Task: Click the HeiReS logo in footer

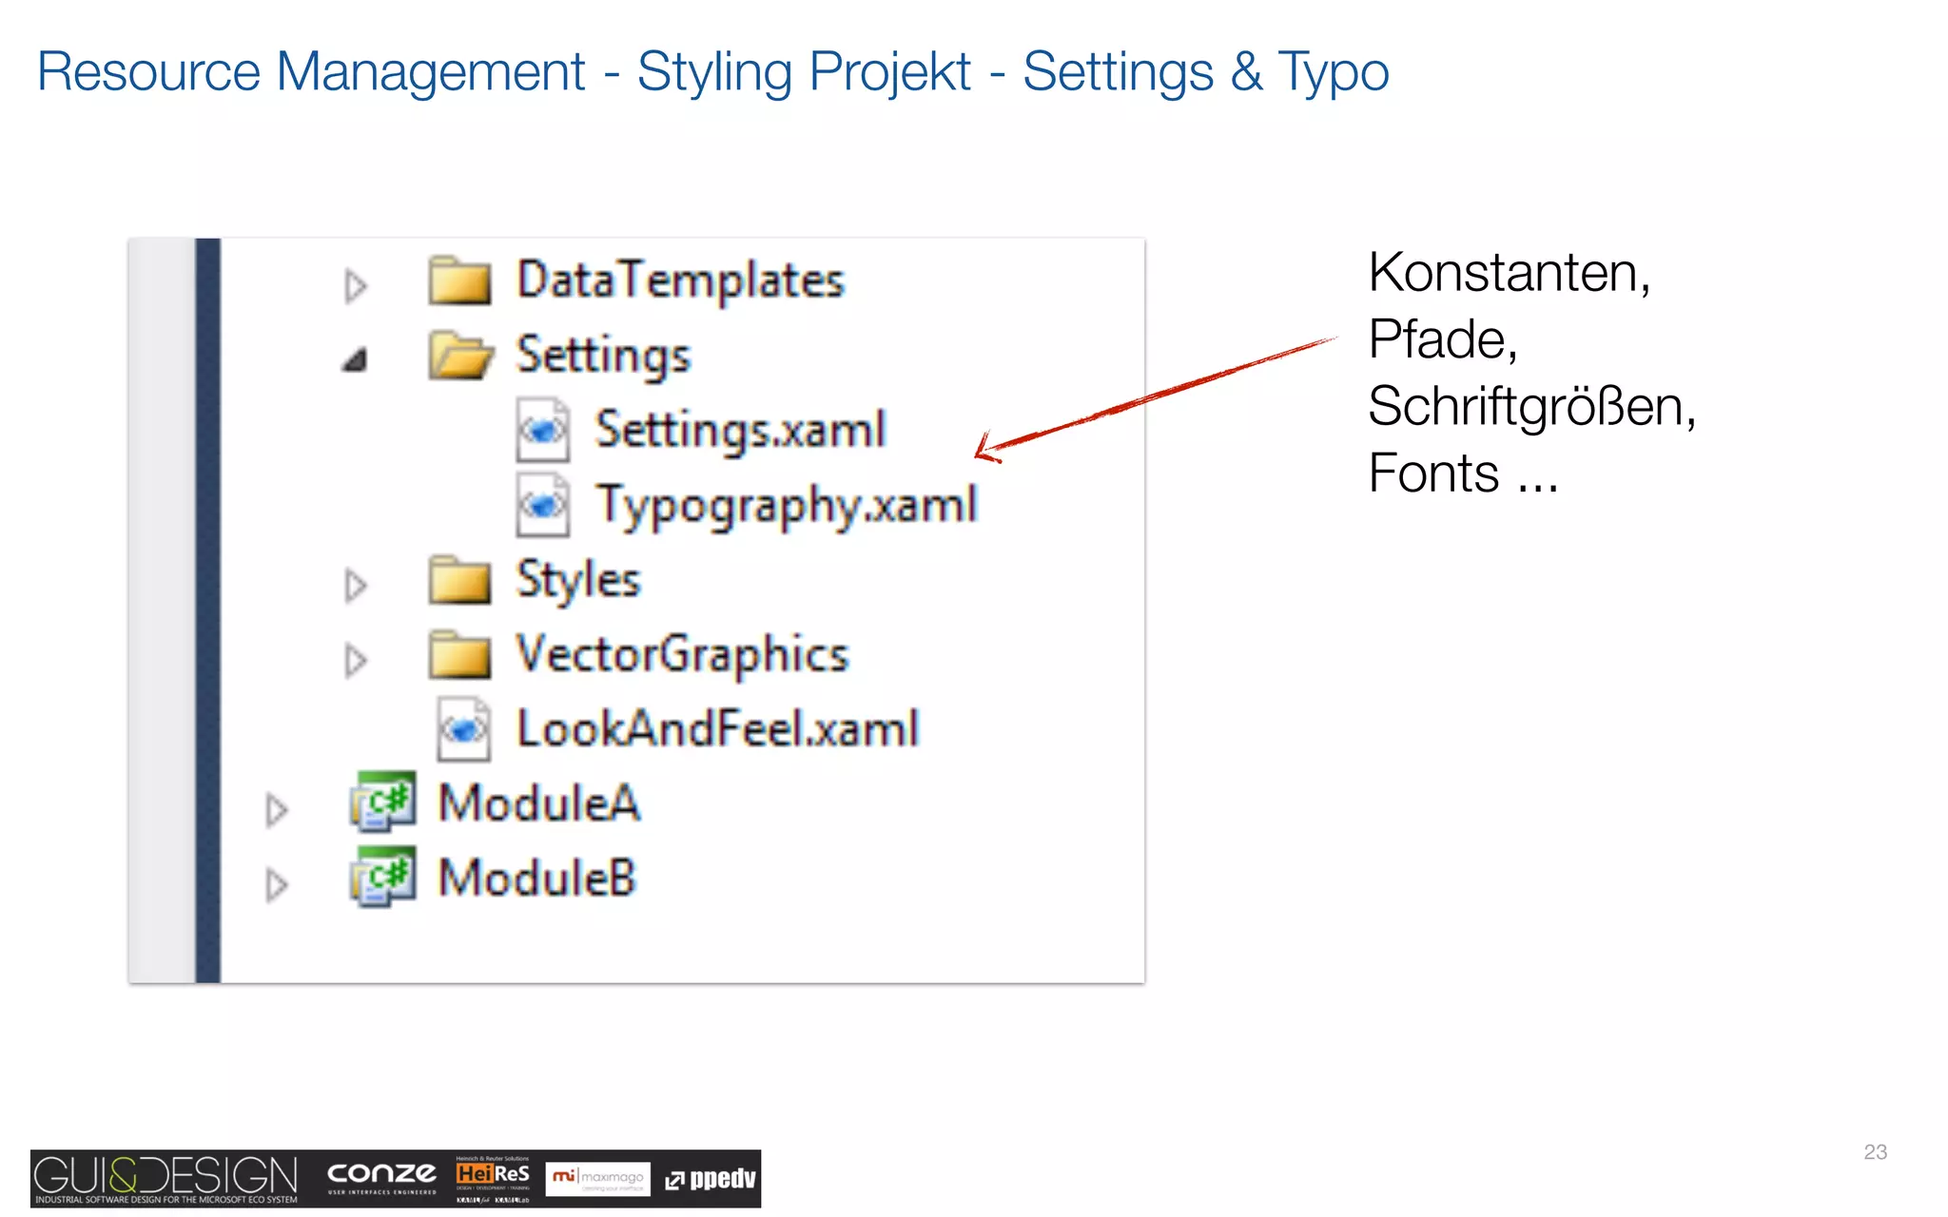Action: click(493, 1179)
